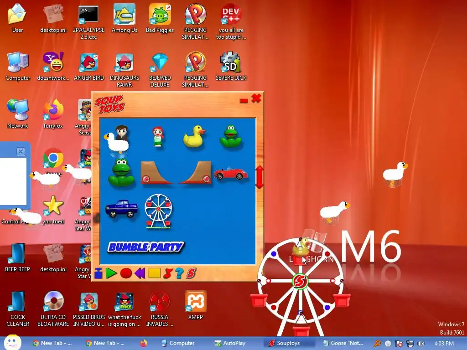Pick the yellow rubber duck toy in toybox
The image size is (467, 350).
[x=194, y=136]
